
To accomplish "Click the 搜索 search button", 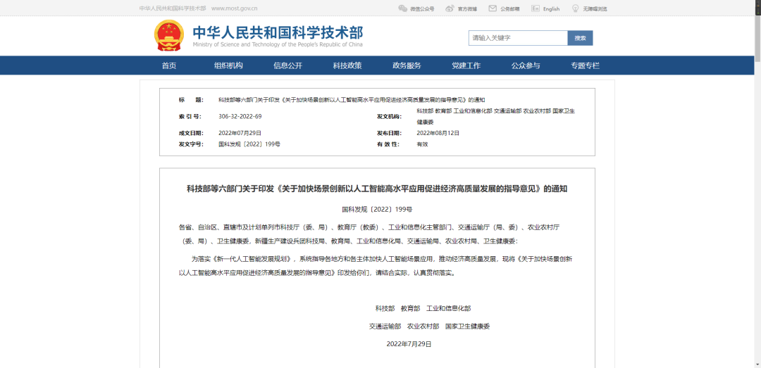I will point(580,38).
